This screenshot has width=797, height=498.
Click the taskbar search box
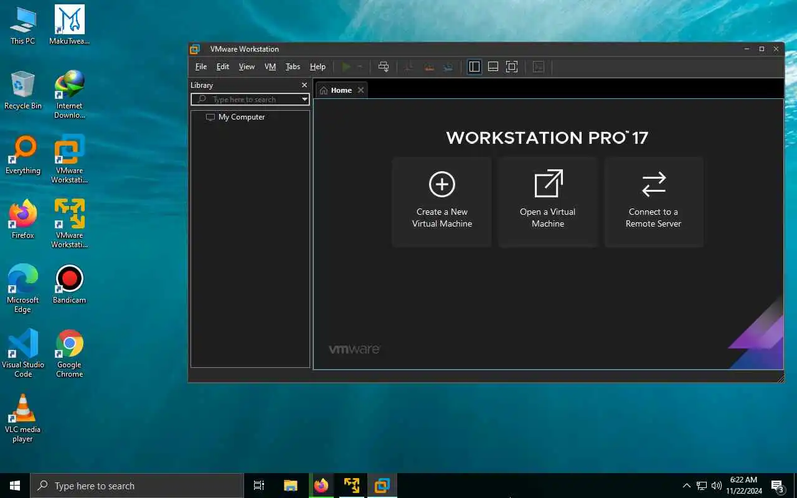(137, 486)
